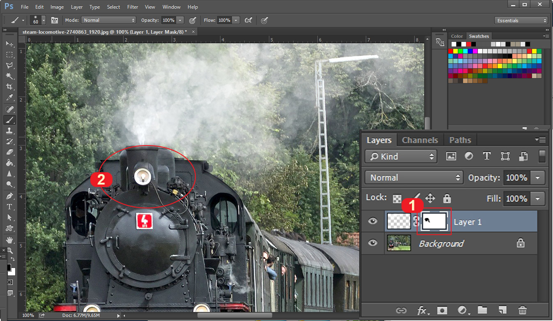
Task: Open the layer Kind filter dropdown
Action: [400, 157]
